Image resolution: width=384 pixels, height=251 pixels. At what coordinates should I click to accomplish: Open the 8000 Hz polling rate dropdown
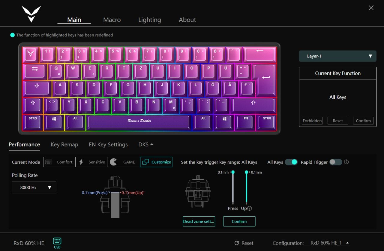pos(34,187)
